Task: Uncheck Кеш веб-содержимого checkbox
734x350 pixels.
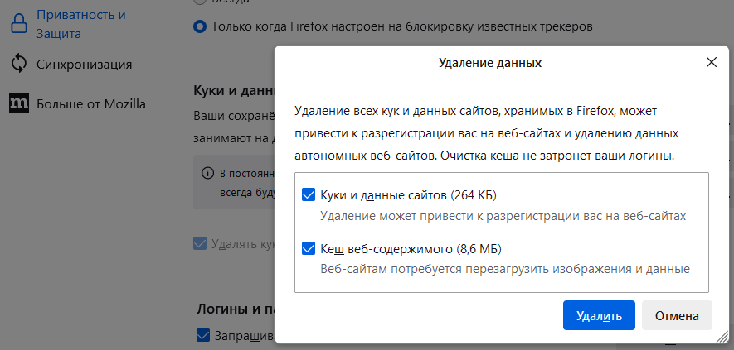Action: tap(308, 249)
